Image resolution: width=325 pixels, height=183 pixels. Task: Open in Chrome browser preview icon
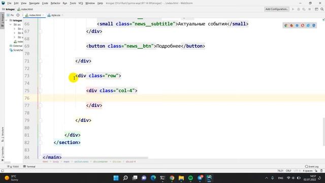click(286, 25)
